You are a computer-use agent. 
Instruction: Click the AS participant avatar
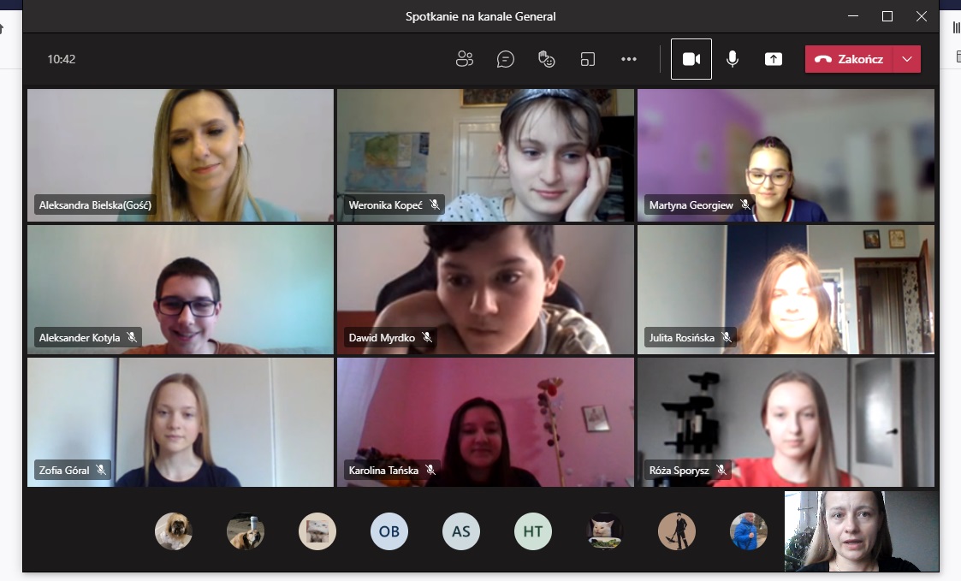click(x=461, y=531)
